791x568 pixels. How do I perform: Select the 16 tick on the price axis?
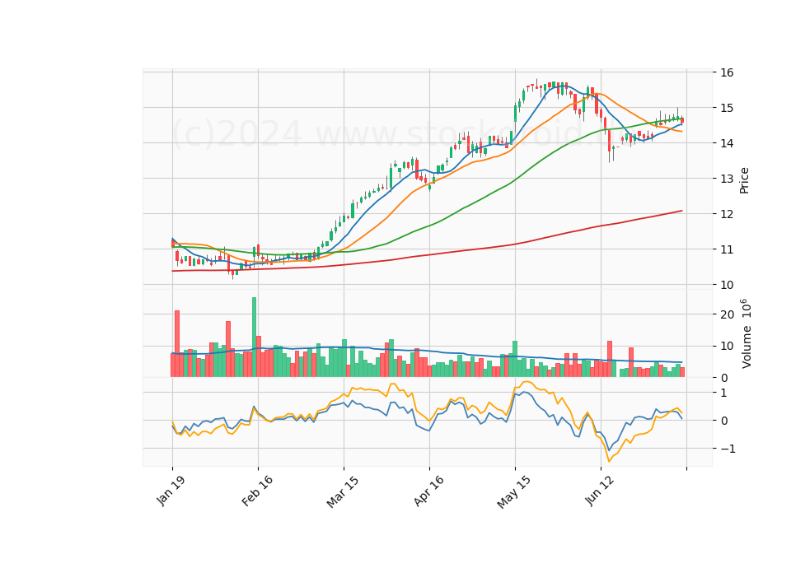click(727, 72)
